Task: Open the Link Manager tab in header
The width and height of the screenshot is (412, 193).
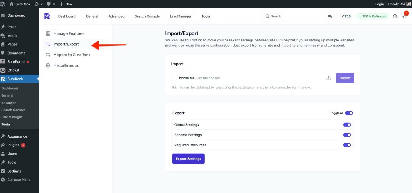Action: pos(181,16)
